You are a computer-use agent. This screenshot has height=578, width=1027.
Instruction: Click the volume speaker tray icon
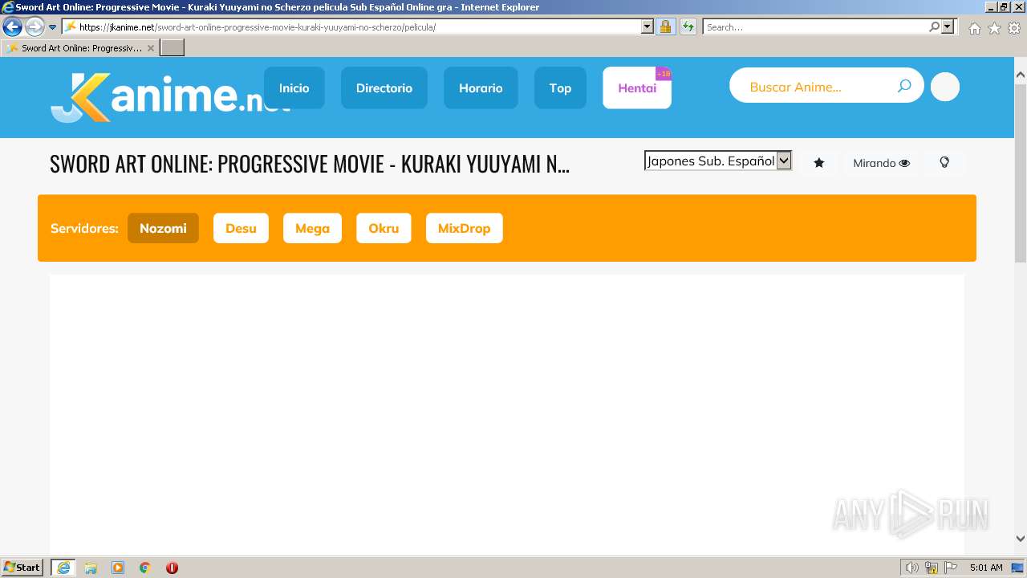click(912, 568)
